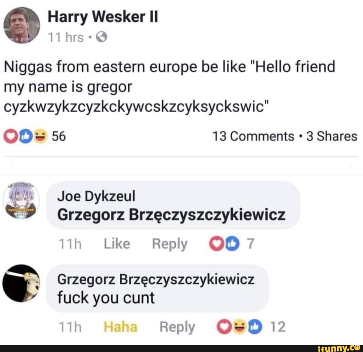Click the thumbs-up reaction icon on post
Screen dimensions: 363x352
click(26, 136)
